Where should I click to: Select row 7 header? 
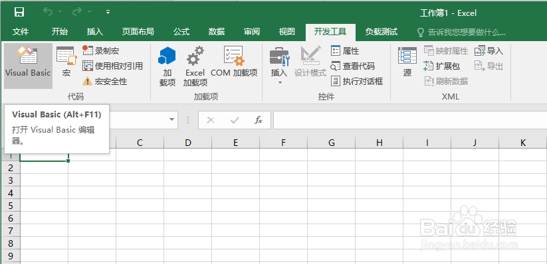(x=10, y=231)
